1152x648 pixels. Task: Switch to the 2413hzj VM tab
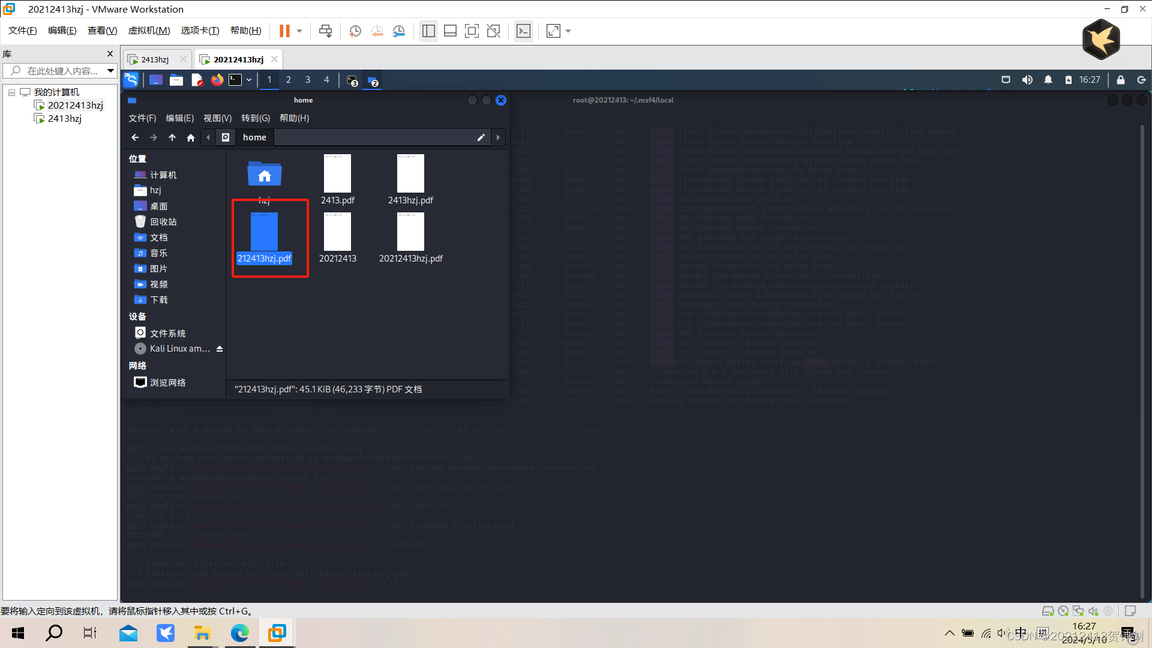click(x=155, y=59)
